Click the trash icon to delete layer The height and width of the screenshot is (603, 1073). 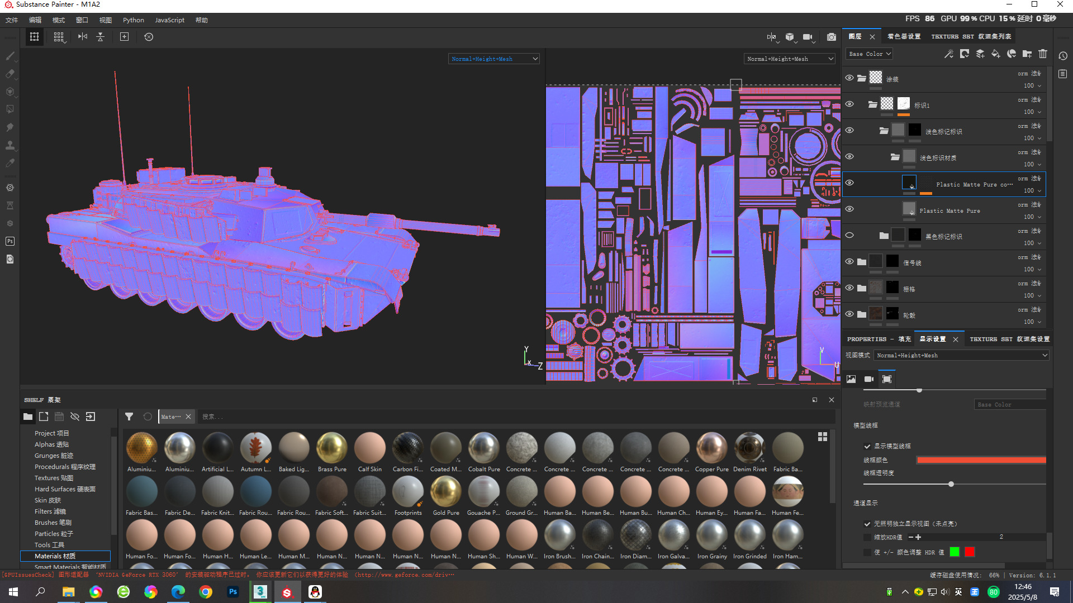(1043, 54)
